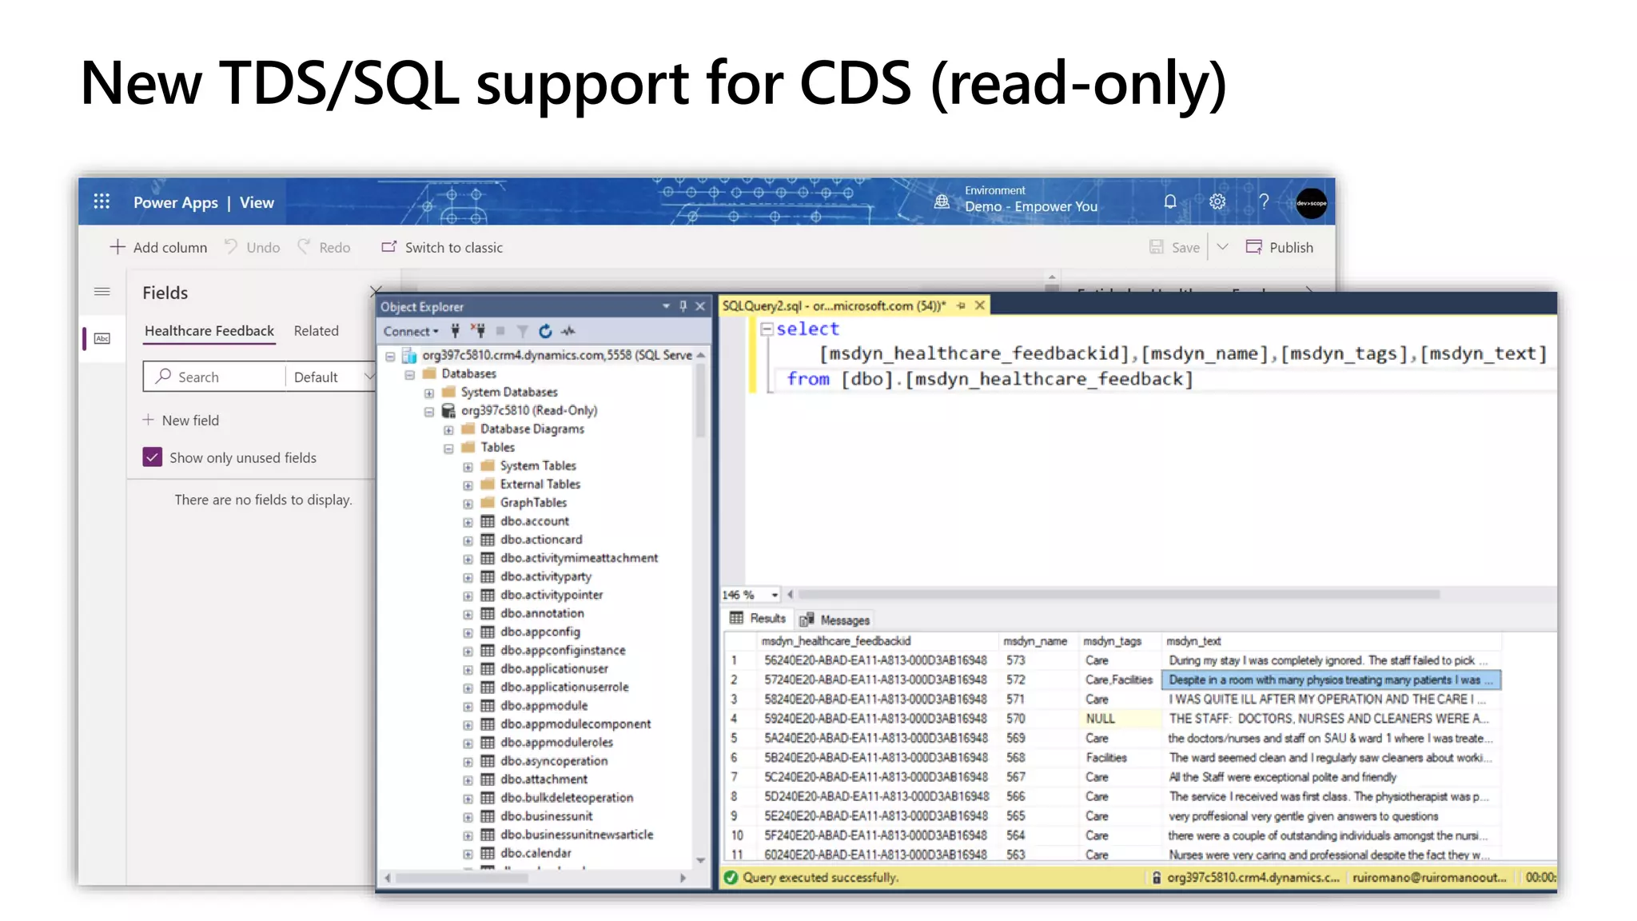Toggle Show only unused fields checkbox

pyautogui.click(x=152, y=457)
